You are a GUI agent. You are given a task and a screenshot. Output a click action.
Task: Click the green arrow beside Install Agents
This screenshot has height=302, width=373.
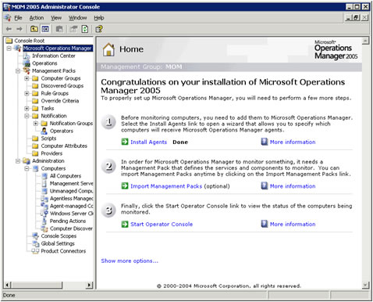[x=125, y=142]
